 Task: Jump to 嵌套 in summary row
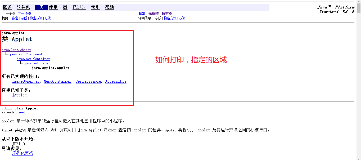pos(15,18)
